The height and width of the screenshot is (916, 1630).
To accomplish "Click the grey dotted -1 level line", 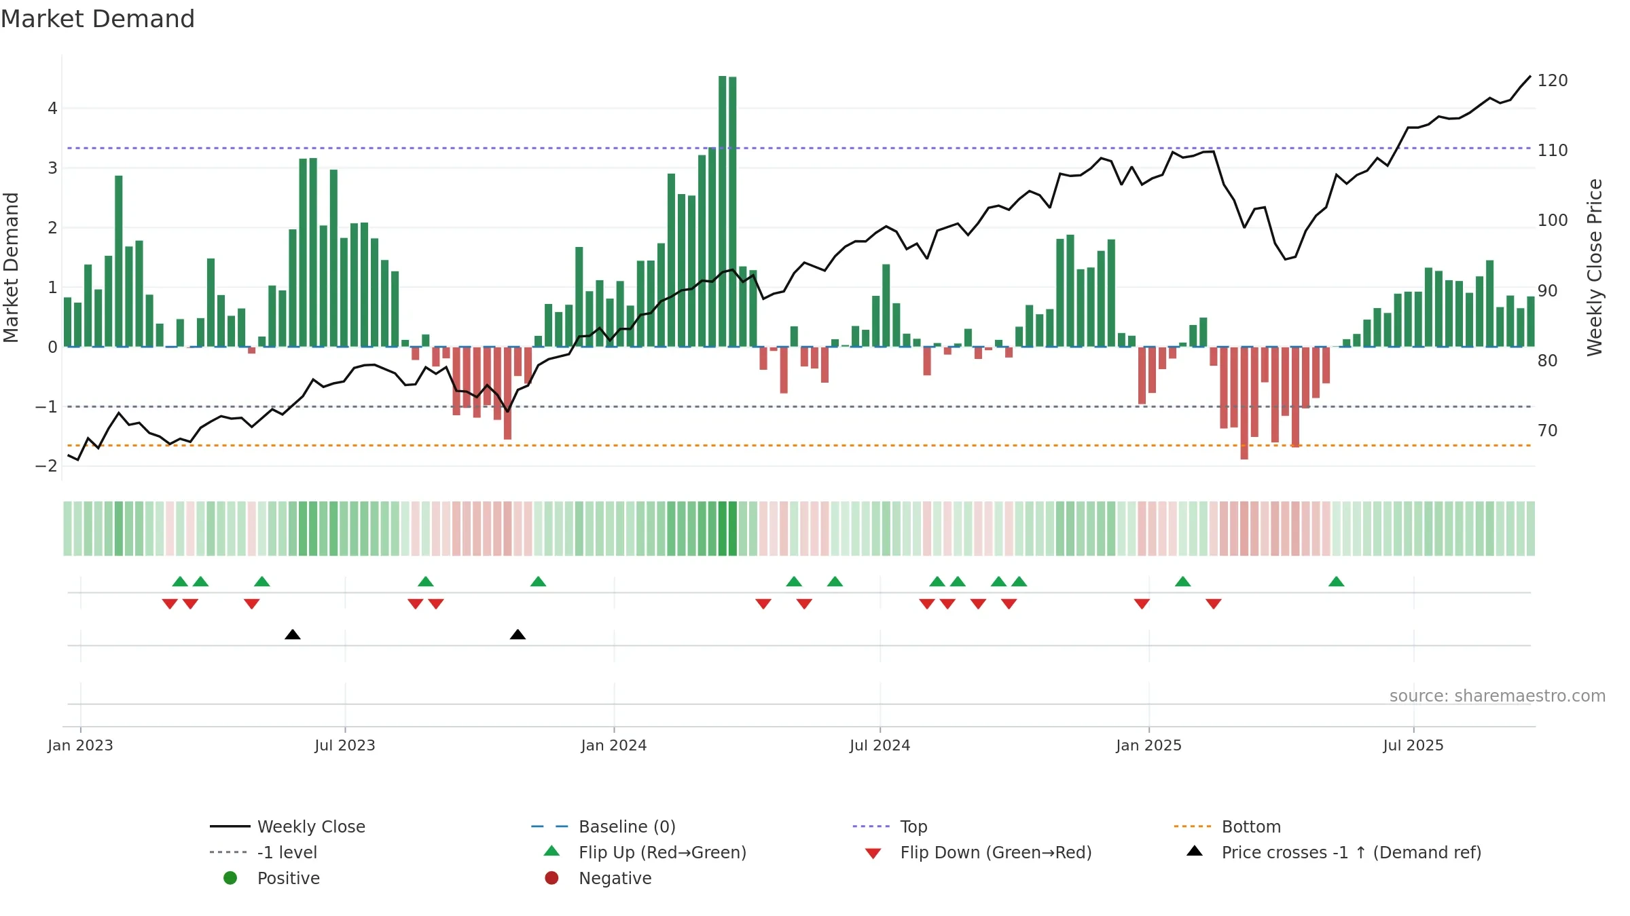I will 799,406.
